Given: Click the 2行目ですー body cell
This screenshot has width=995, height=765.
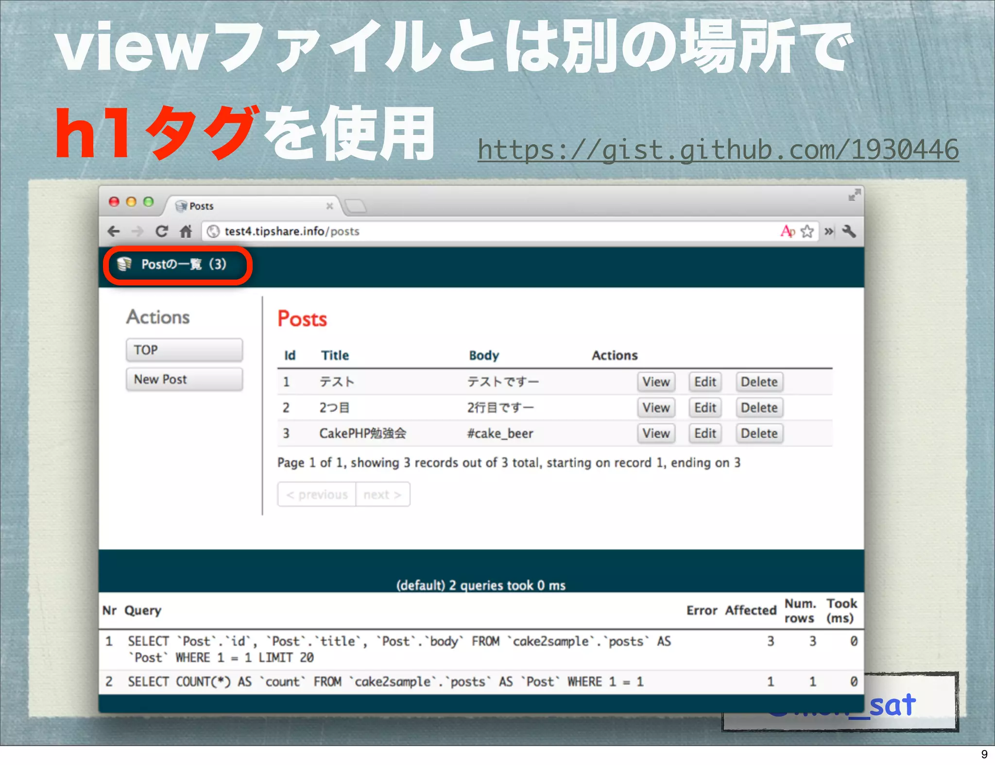Looking at the screenshot, I should tap(500, 408).
